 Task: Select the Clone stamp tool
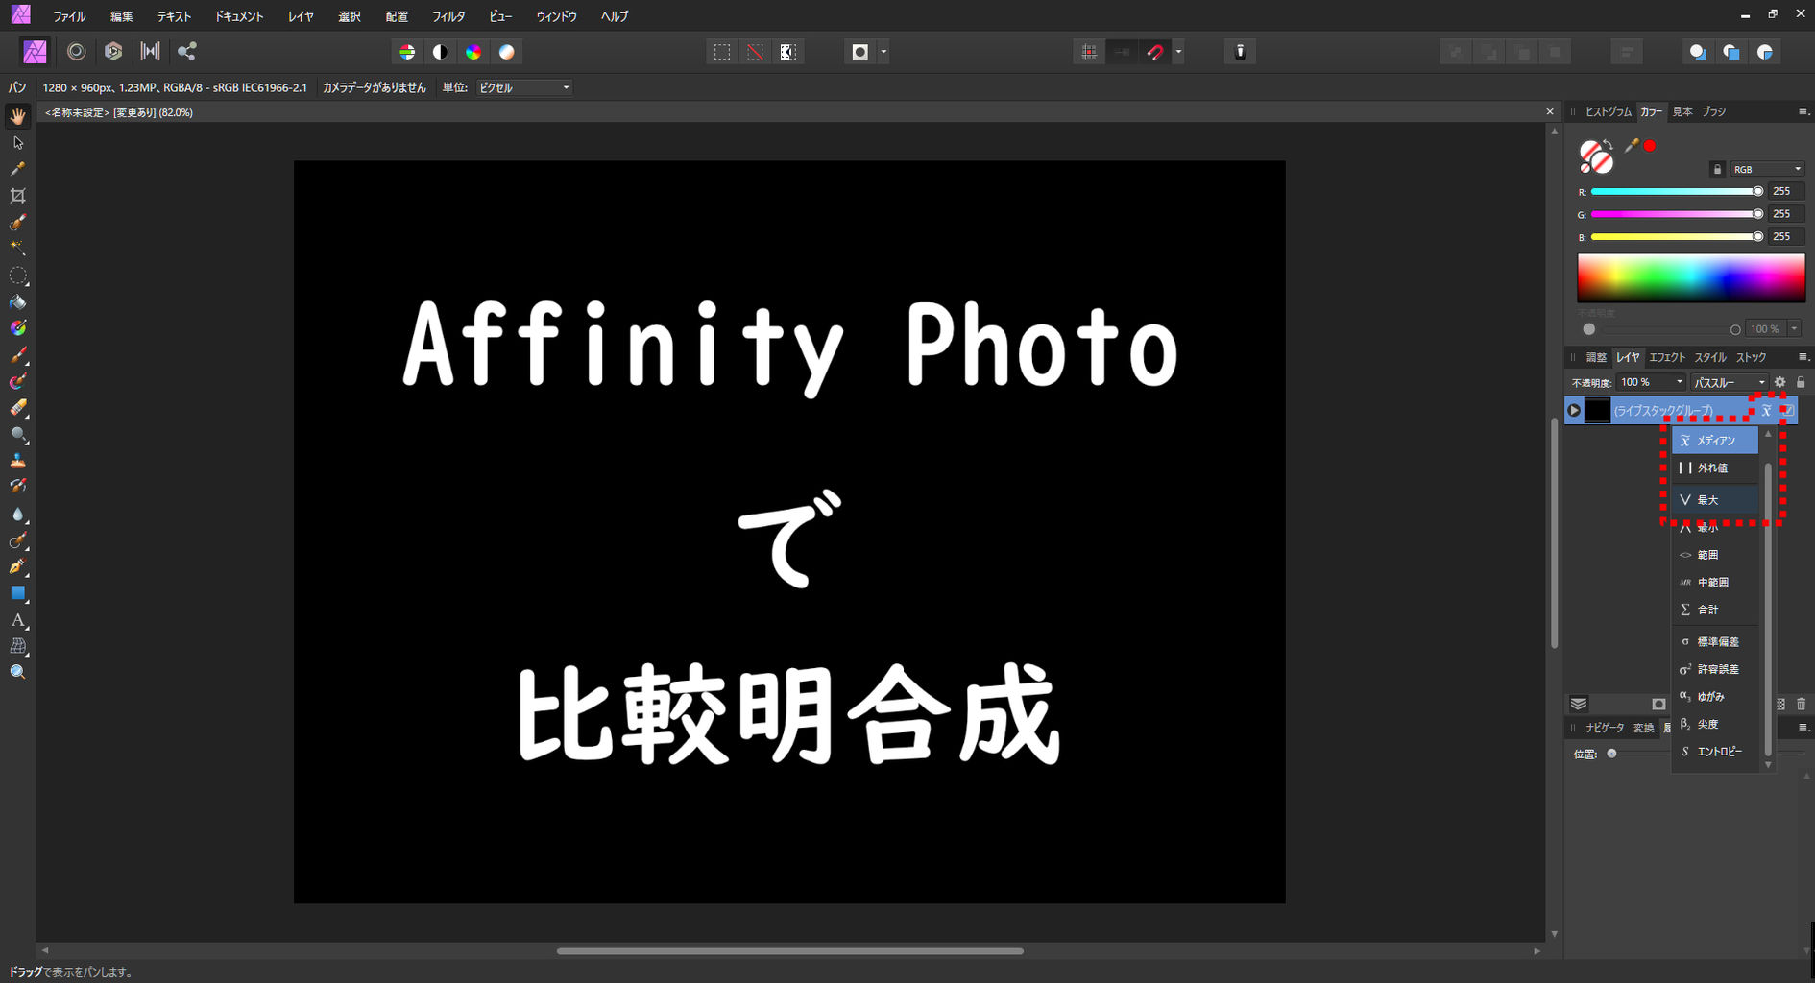point(18,461)
